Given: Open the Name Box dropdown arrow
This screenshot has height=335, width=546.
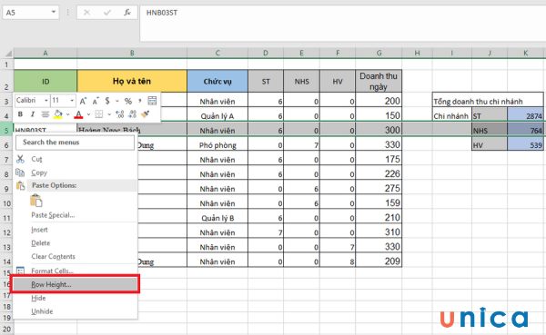Looking at the screenshot, I should click(54, 12).
